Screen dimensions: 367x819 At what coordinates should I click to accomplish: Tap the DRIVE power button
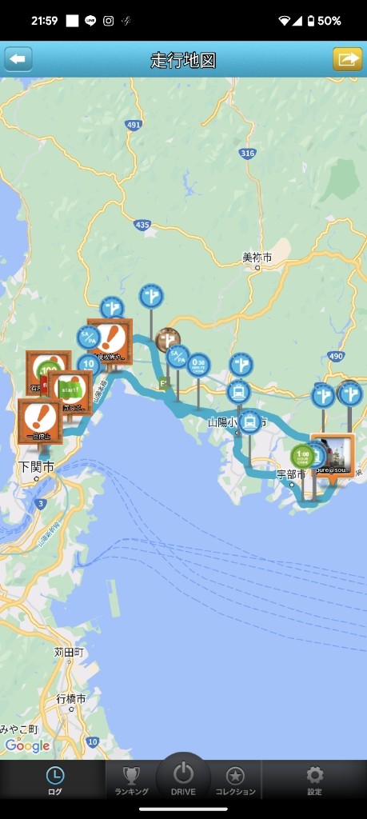point(183,778)
